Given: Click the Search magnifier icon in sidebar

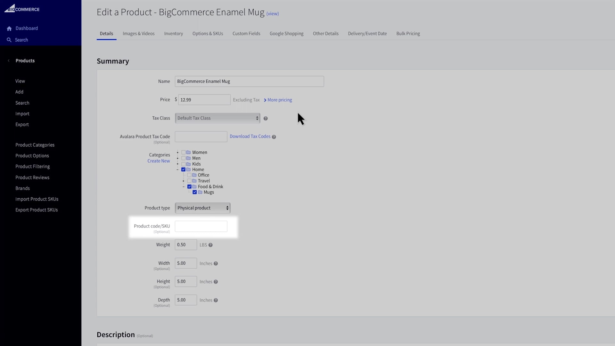Looking at the screenshot, I should pos(9,40).
